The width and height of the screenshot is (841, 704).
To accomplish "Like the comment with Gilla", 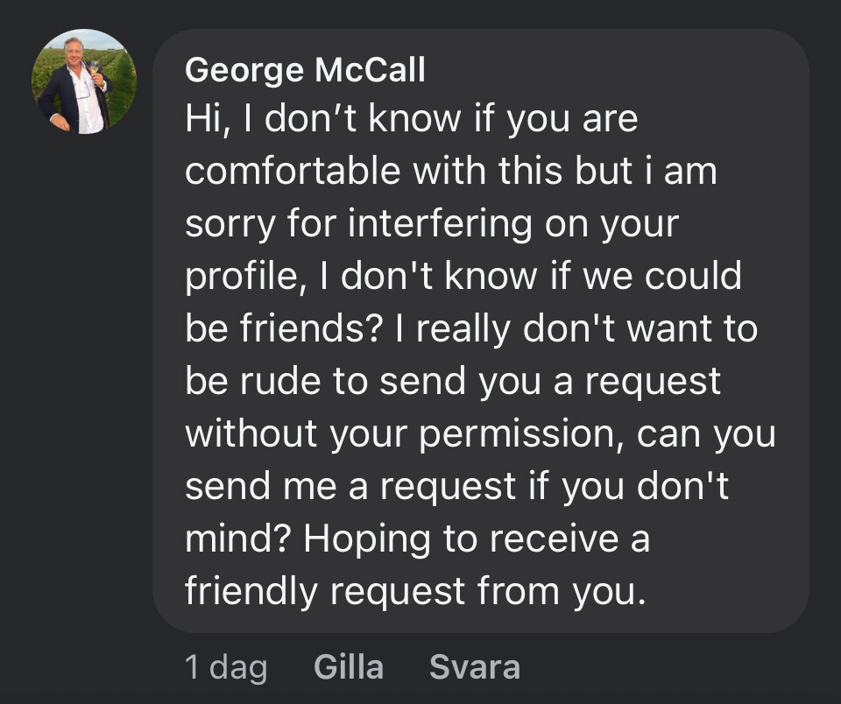I will [x=348, y=667].
